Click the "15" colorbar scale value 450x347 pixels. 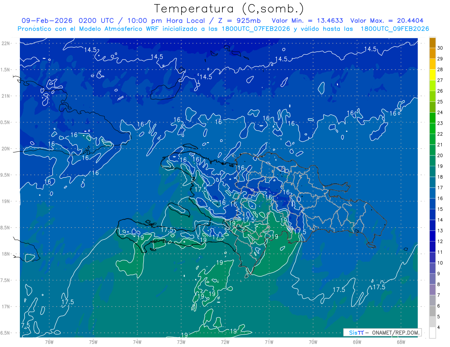440,209
